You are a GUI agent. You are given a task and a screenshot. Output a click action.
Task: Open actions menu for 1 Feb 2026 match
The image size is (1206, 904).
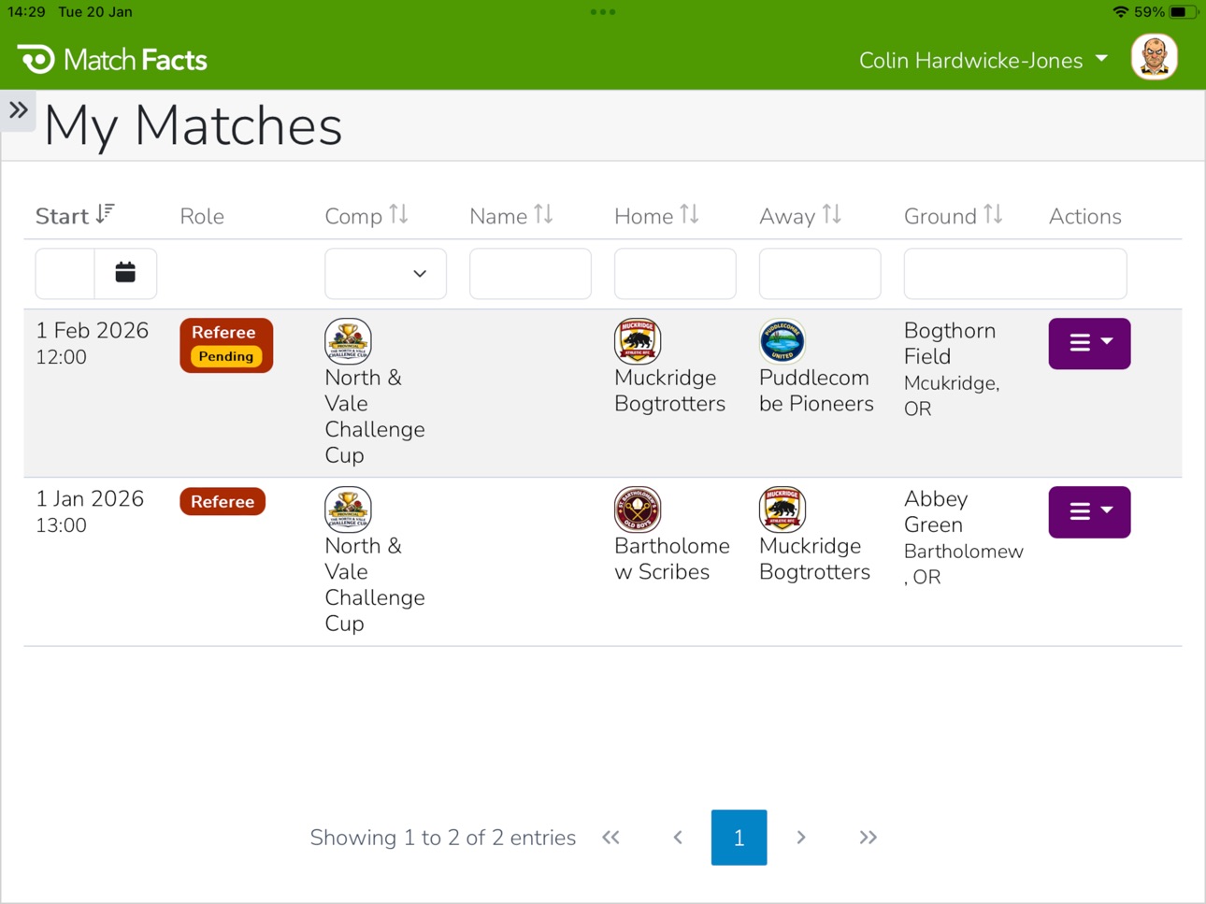(1089, 343)
